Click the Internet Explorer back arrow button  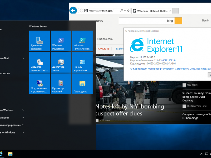coord(73,10)
